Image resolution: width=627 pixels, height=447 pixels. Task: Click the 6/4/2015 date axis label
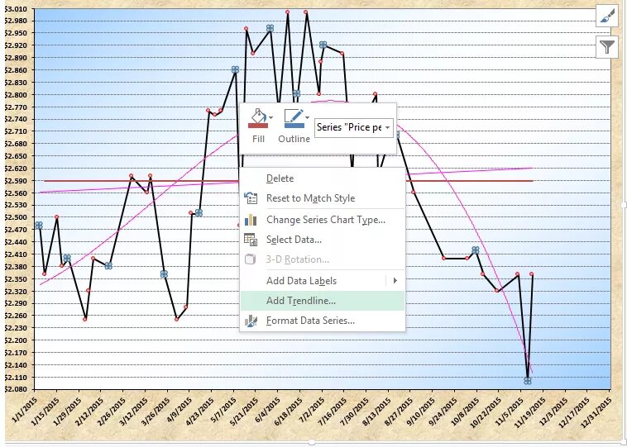[x=268, y=410]
